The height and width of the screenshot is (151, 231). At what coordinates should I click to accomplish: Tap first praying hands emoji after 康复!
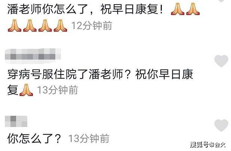click(178, 9)
